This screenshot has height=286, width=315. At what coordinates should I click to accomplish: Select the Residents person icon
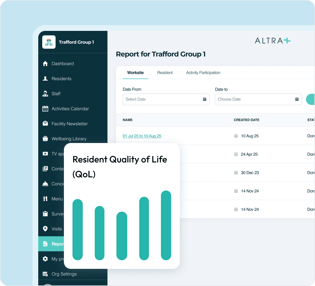coord(46,79)
